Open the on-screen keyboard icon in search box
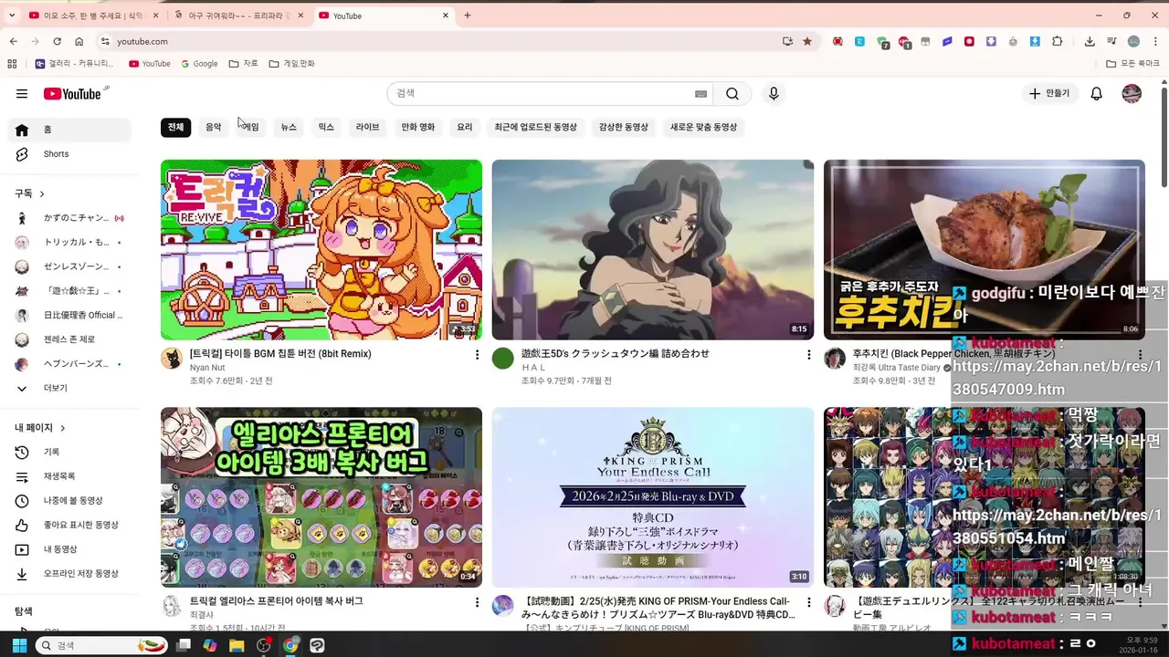 (x=700, y=94)
